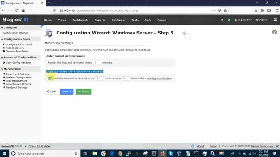Click the Nagios search magnifier icon
The height and width of the screenshot is (157, 280).
(222, 20)
